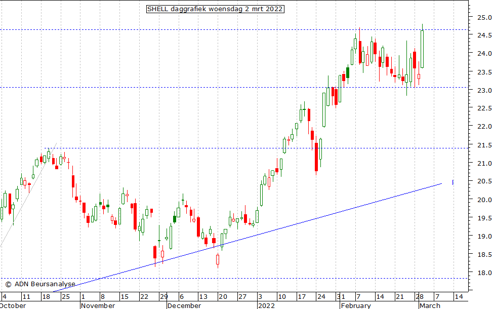
Task: Click the 'October' month label
Action: [x=13, y=305]
